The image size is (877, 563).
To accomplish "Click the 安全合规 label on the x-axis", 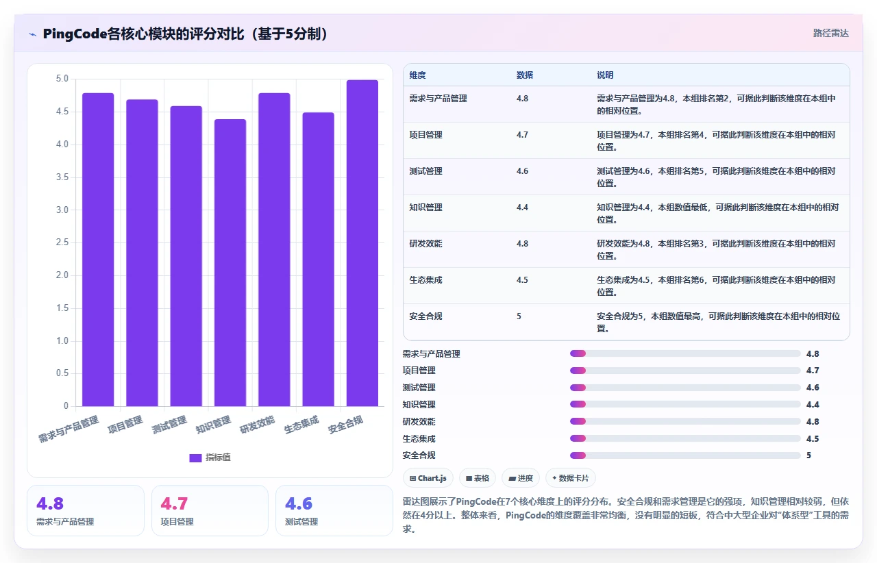I will [345, 425].
